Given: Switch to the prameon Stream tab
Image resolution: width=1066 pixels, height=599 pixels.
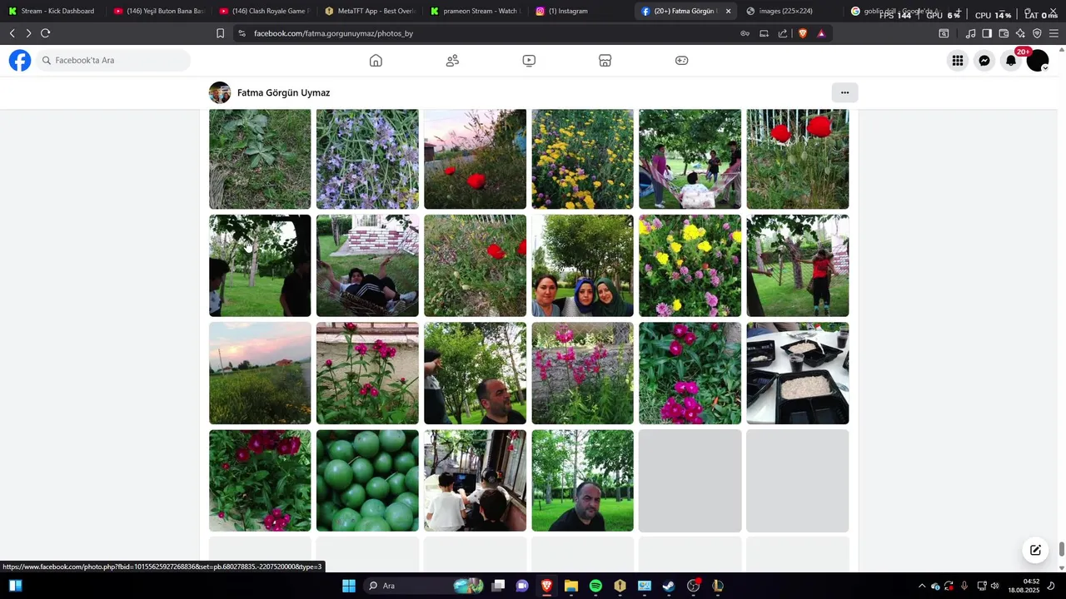Looking at the screenshot, I should point(476,11).
